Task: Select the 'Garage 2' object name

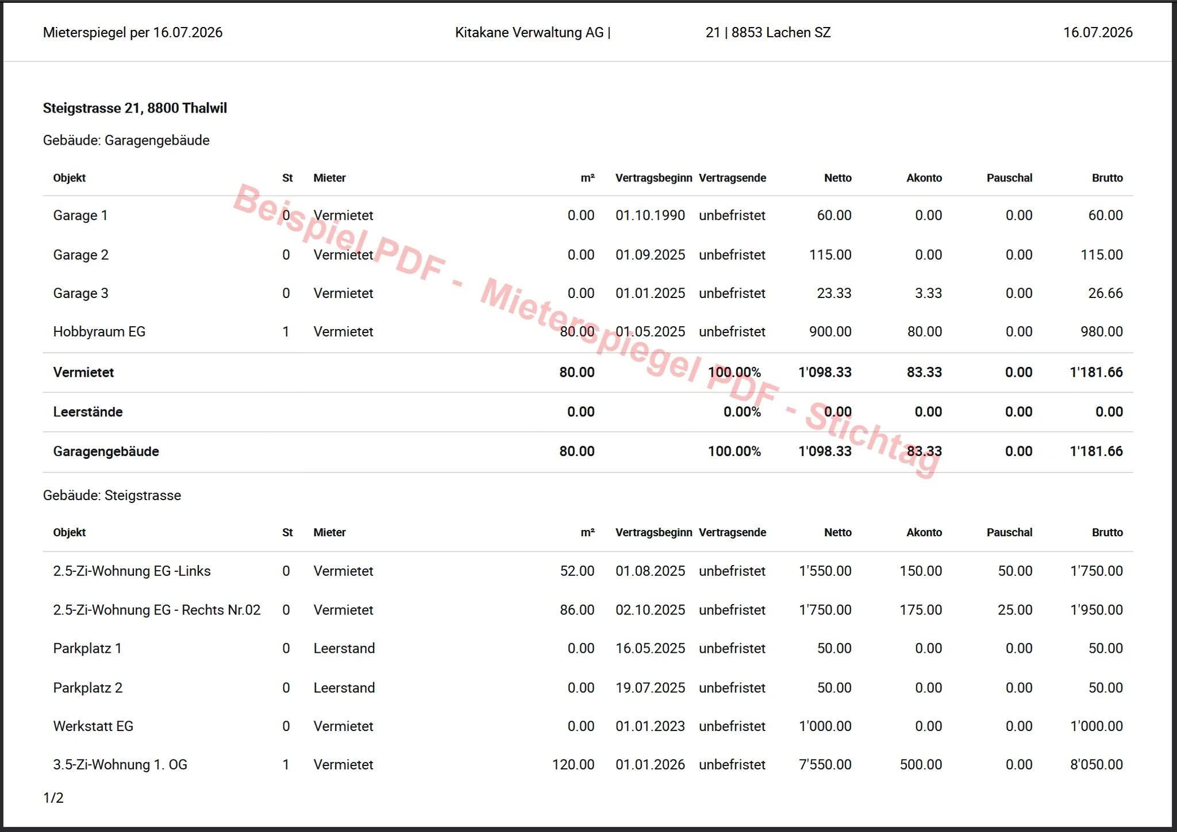Action: click(x=81, y=254)
